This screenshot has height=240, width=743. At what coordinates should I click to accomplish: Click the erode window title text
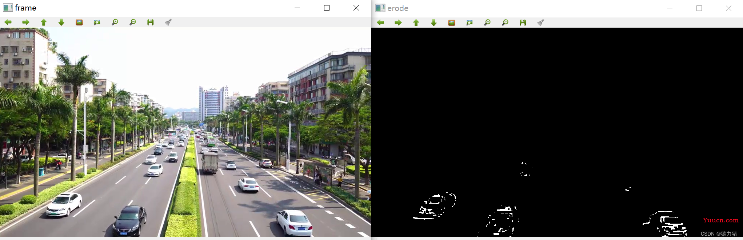click(x=398, y=8)
